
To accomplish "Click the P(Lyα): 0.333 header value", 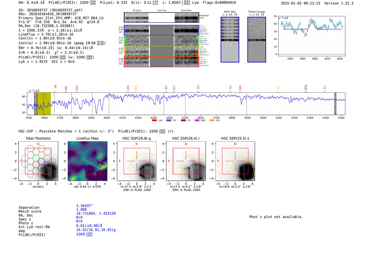I will (113, 3).
